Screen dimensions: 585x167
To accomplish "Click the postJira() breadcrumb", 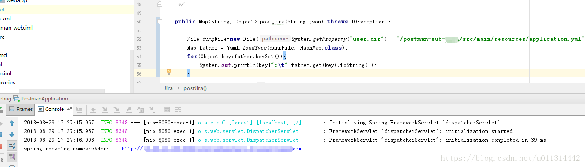I will click(195, 88).
